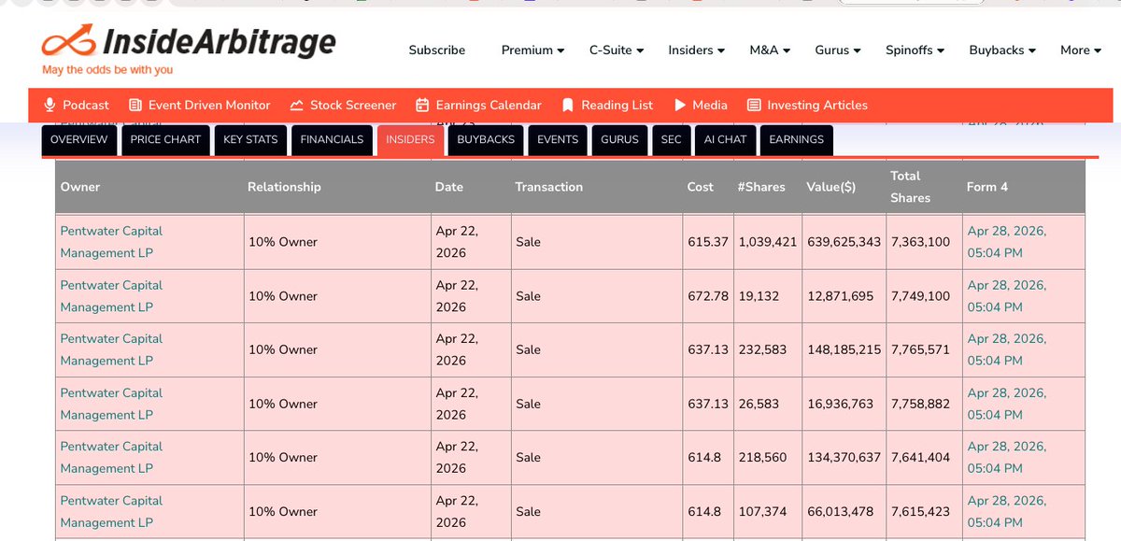Click the Media play icon

pos(680,105)
